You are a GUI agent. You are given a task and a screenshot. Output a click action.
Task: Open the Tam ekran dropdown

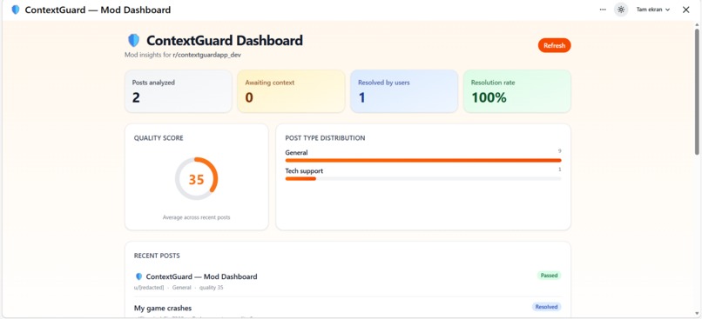(652, 10)
